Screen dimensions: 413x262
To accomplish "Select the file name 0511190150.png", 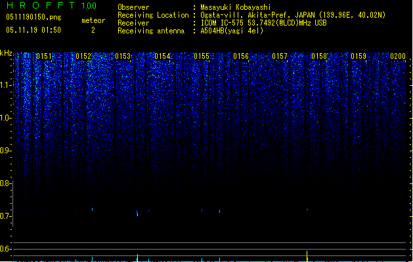I will click(33, 17).
